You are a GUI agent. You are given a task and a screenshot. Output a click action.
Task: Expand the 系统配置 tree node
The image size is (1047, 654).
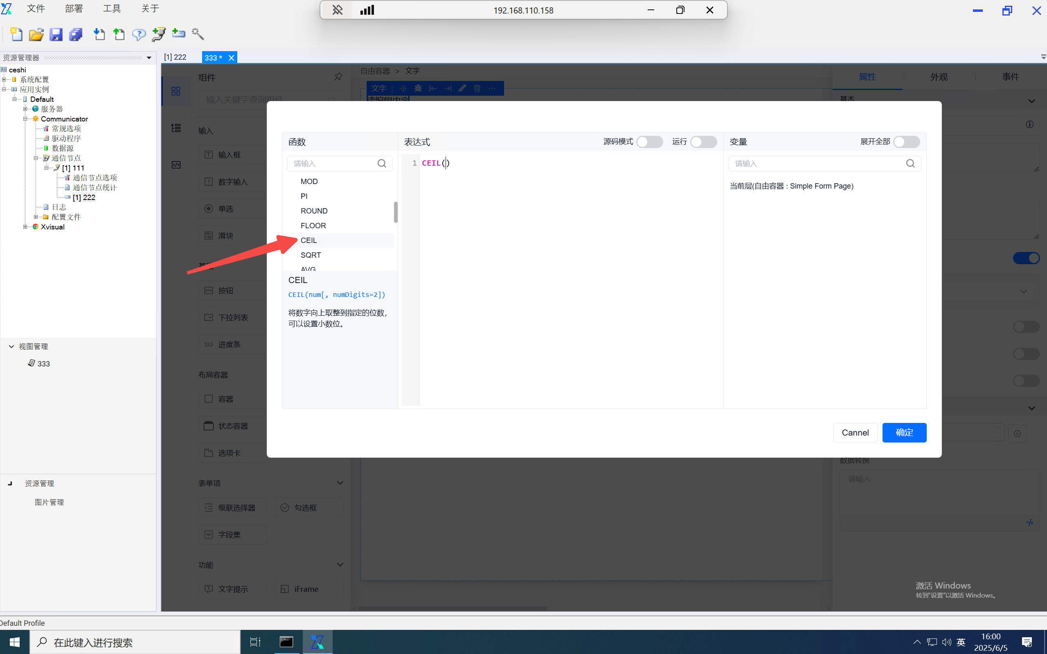(4, 80)
